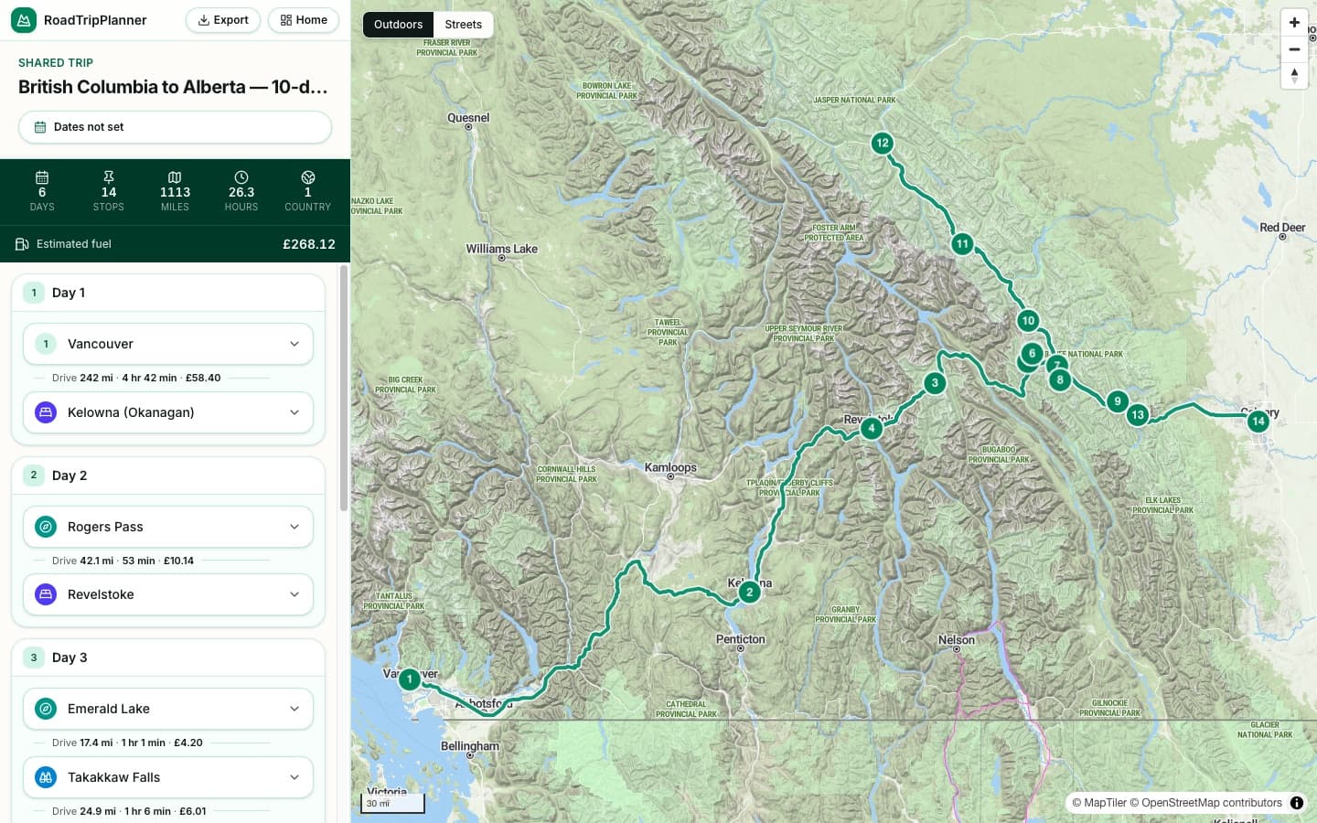Click map marker 3 on the route
This screenshot has width=1317, height=823.
[935, 383]
